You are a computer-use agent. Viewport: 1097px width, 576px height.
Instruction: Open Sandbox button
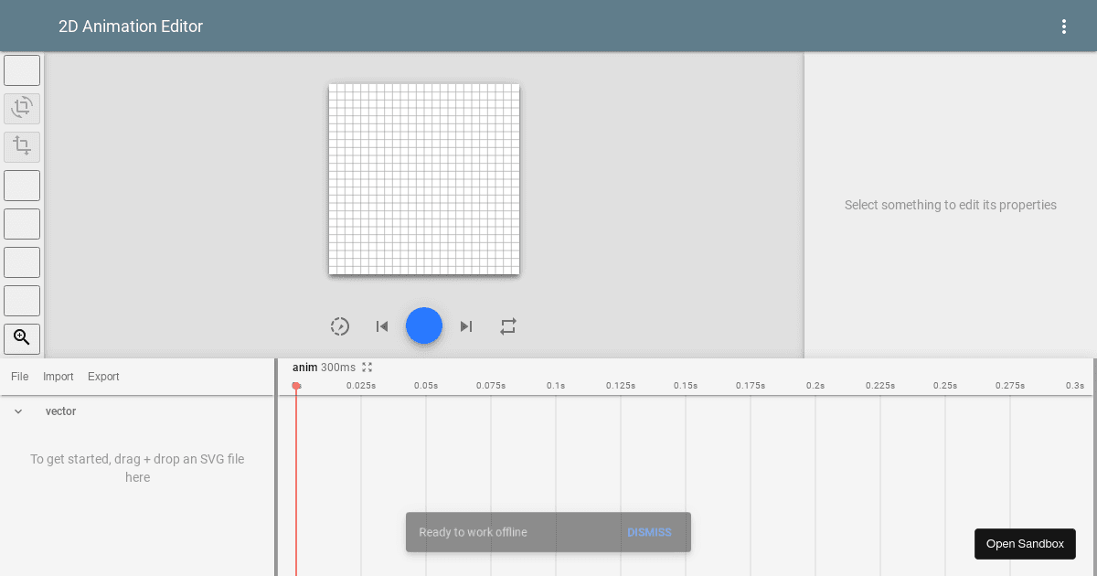(1025, 544)
